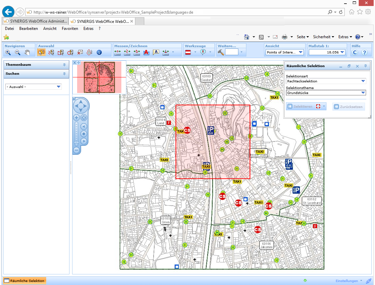Toggle the pin on Suchen panel
375x285 pixels.
pos(64,74)
